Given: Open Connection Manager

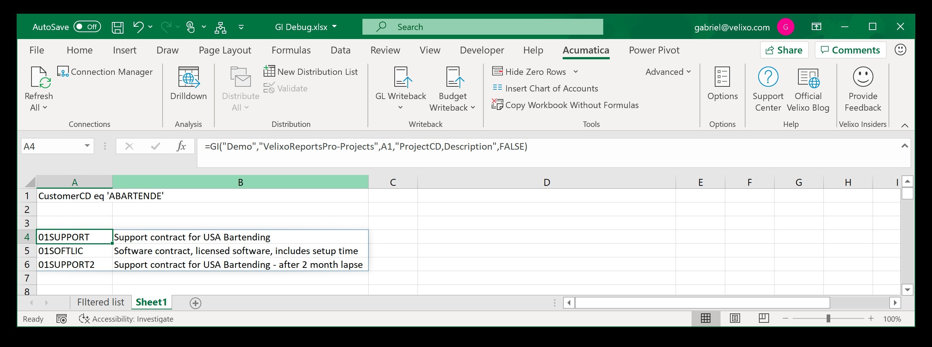Looking at the screenshot, I should pyautogui.click(x=105, y=72).
